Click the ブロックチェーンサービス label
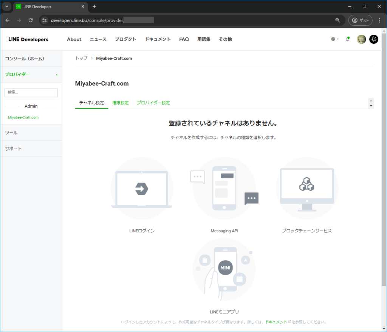387x332 pixels. click(x=307, y=231)
